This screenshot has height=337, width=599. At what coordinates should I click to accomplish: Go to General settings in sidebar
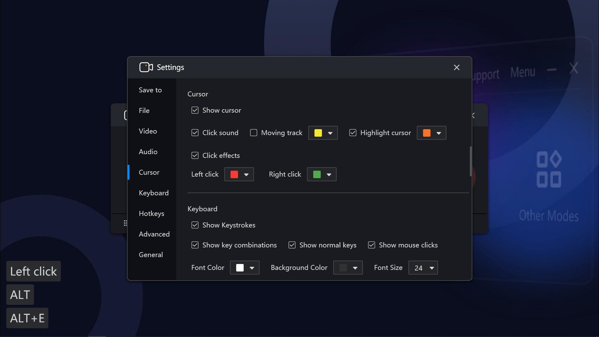tap(151, 254)
